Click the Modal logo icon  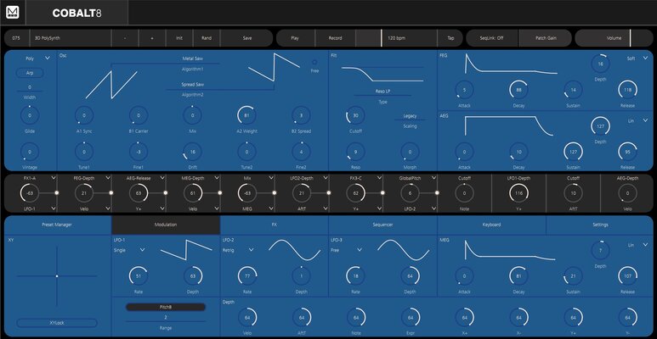12,13
